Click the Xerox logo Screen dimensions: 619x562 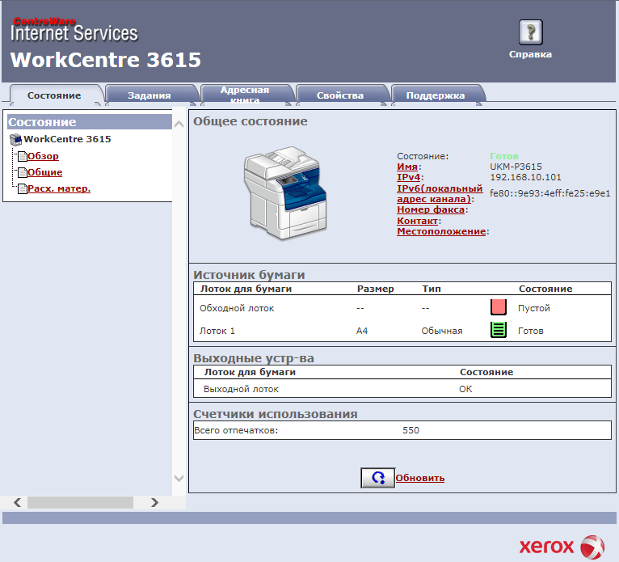(562, 547)
